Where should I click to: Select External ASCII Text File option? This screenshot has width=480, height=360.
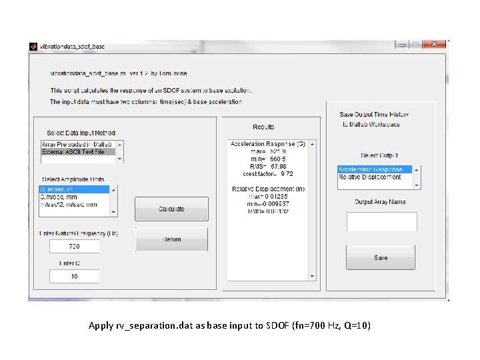tap(78, 151)
